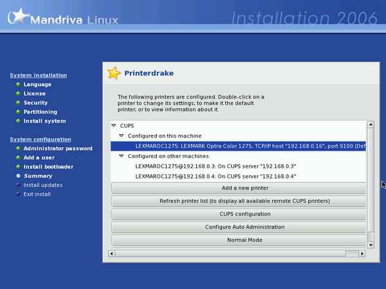The height and width of the screenshot is (289, 386).
Task: Click the green bullet beside License
Action: (18, 94)
